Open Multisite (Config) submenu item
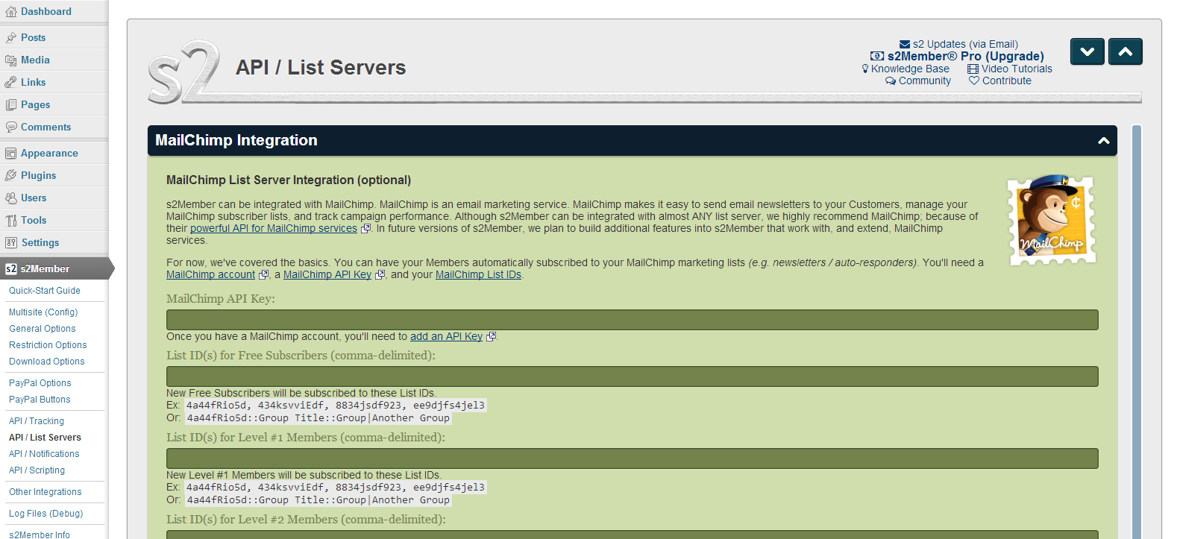This screenshot has width=1177, height=539. 43,312
